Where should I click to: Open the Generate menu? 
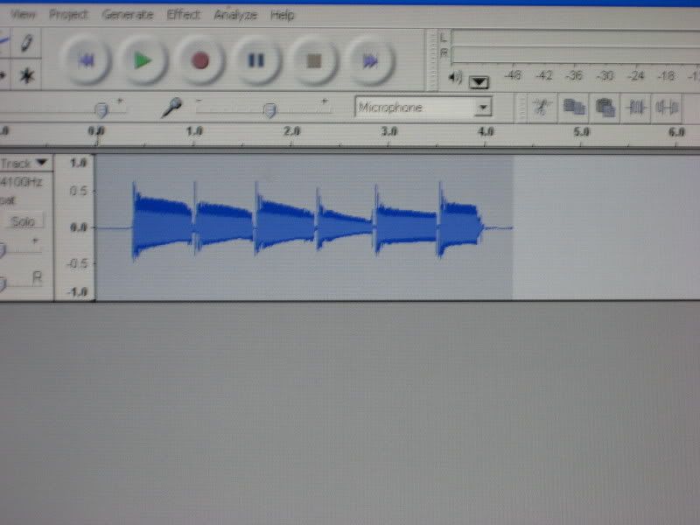tap(127, 15)
